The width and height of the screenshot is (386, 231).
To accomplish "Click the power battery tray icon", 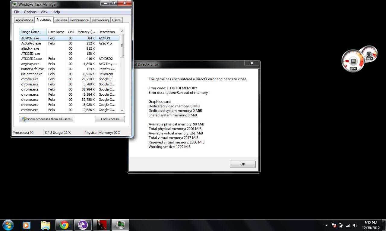I will [341, 225].
